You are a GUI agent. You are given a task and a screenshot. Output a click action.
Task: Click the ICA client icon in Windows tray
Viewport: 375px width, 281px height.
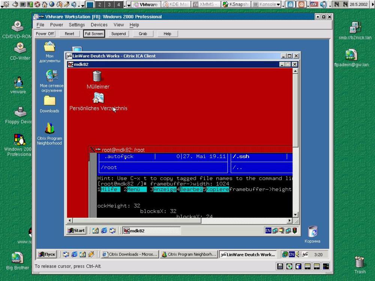(305, 254)
